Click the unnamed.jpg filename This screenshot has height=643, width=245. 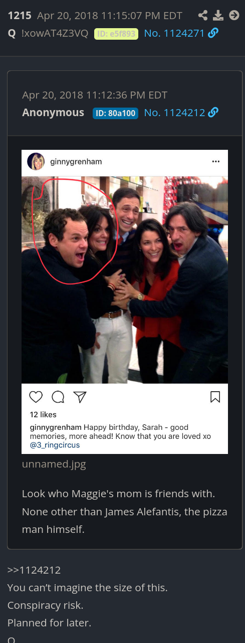pos(54,464)
